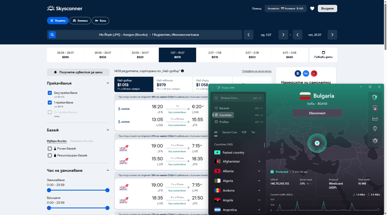Open Proton VPN port forwarding icon

[x=375, y=119]
